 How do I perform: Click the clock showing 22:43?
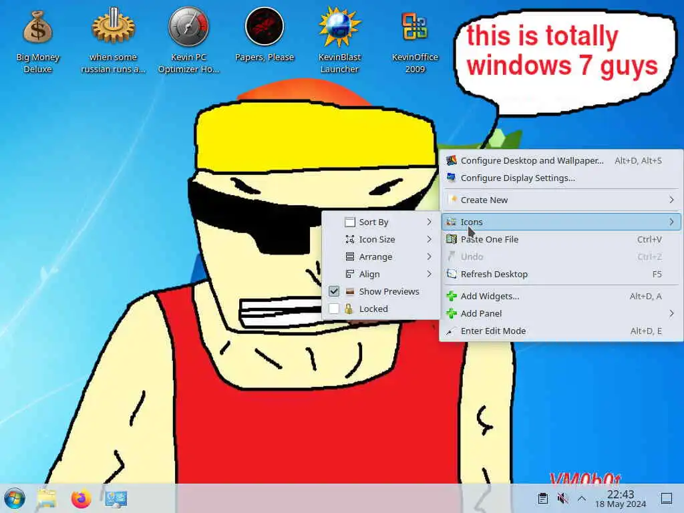(x=621, y=494)
